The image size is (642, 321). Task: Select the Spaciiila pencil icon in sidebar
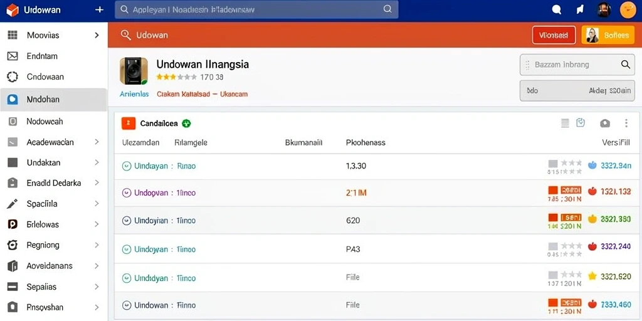(x=13, y=204)
